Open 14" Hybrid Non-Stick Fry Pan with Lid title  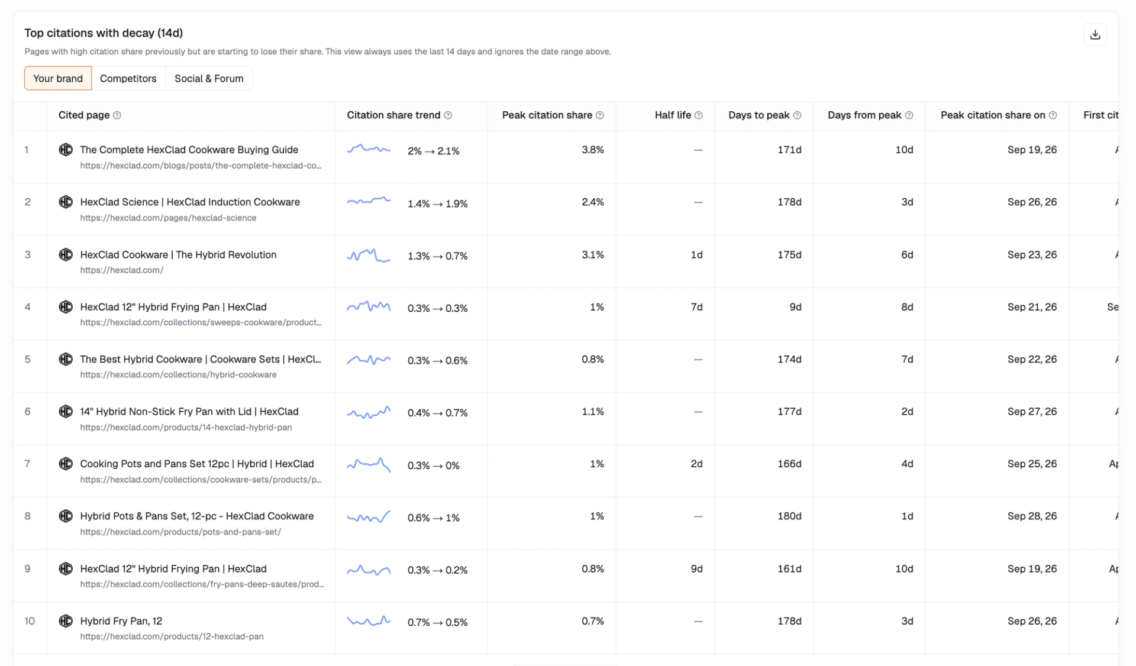pos(189,412)
